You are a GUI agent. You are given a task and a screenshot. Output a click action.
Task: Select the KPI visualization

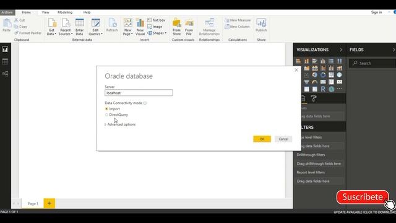click(x=340, y=82)
